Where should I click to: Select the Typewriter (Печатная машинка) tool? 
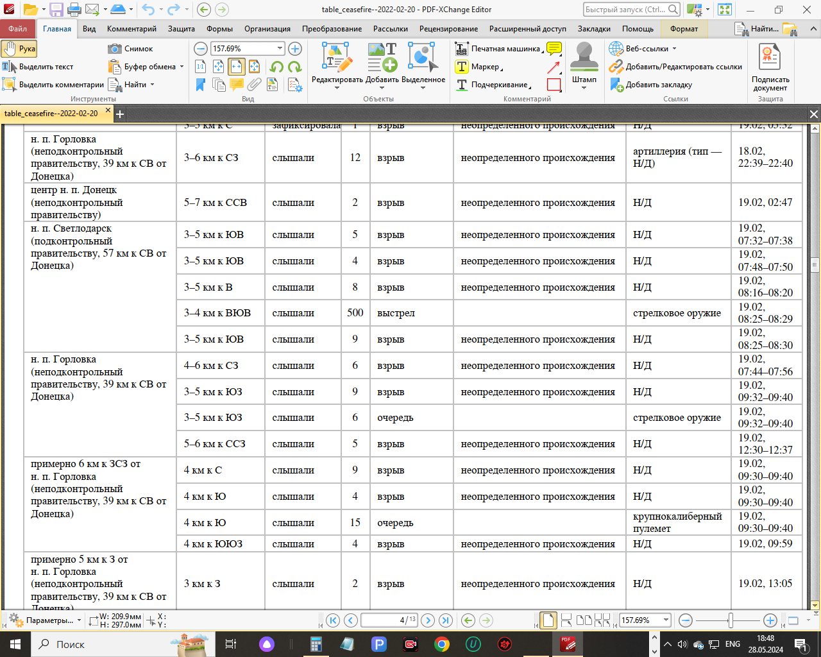click(x=498, y=49)
